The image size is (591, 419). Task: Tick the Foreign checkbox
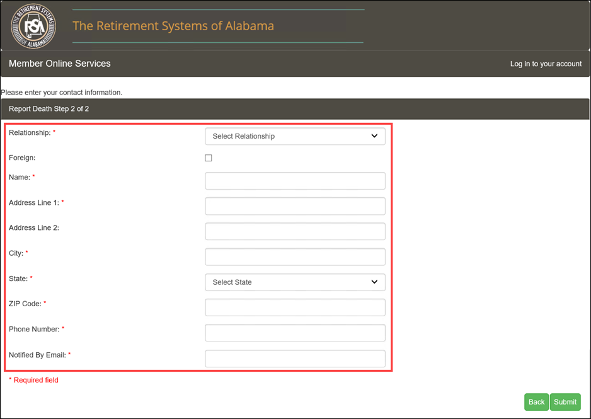pyautogui.click(x=209, y=158)
